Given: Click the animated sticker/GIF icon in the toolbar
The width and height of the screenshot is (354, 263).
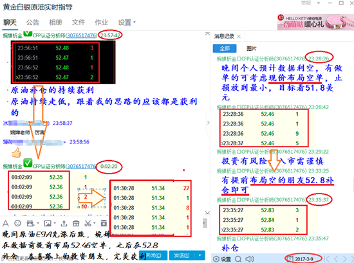Looking at the screenshot, I should [30, 223].
